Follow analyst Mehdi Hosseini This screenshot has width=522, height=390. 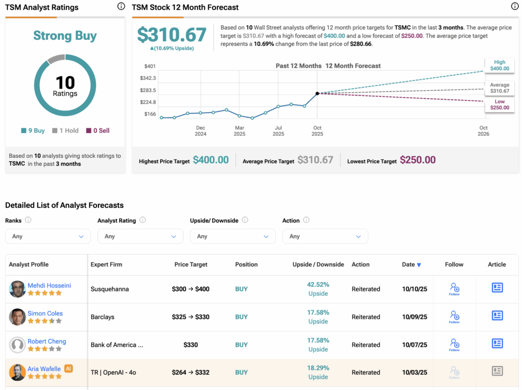pyautogui.click(x=454, y=289)
